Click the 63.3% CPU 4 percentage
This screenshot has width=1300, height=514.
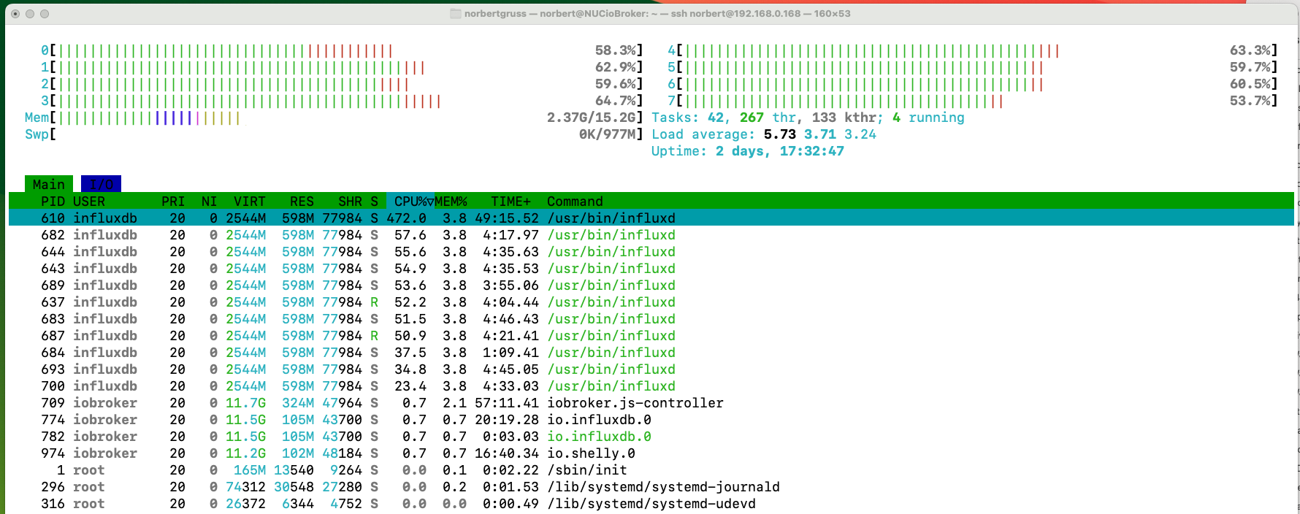[1250, 50]
